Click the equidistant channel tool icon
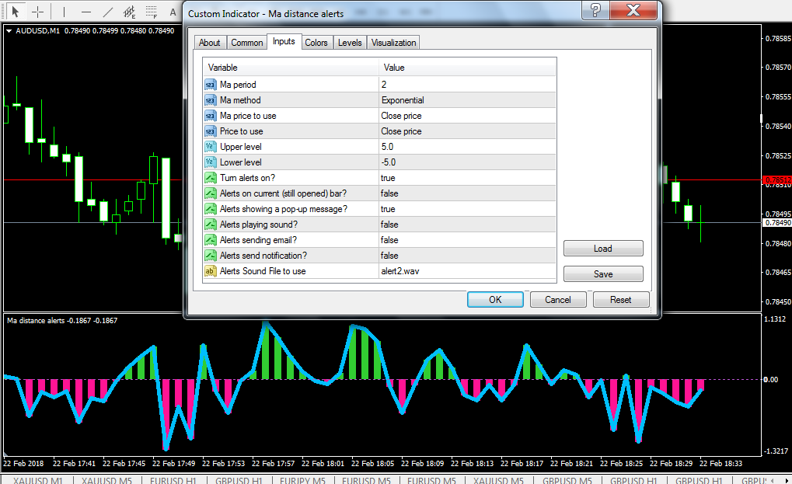792x484 pixels. coord(129,12)
